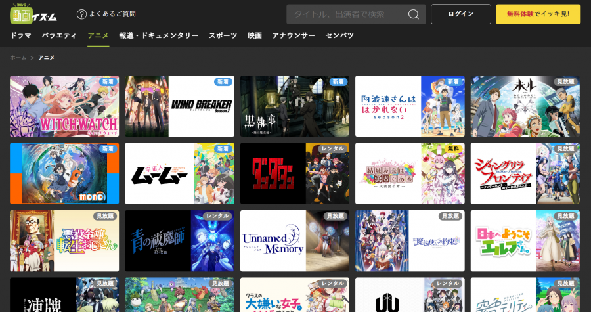Open the 凍牌 anime thumbnail
Image resolution: width=591 pixels, height=312 pixels.
pyautogui.click(x=64, y=295)
